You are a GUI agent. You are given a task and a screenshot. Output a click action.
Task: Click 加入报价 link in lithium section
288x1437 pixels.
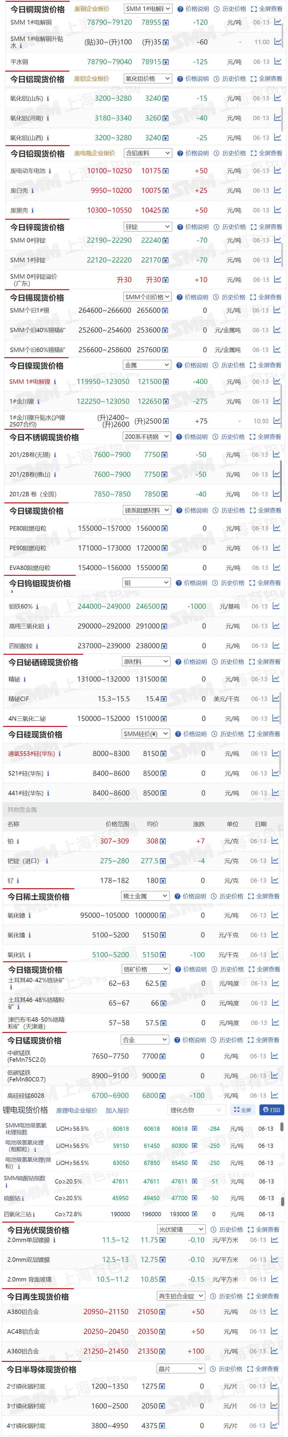(x=118, y=1111)
